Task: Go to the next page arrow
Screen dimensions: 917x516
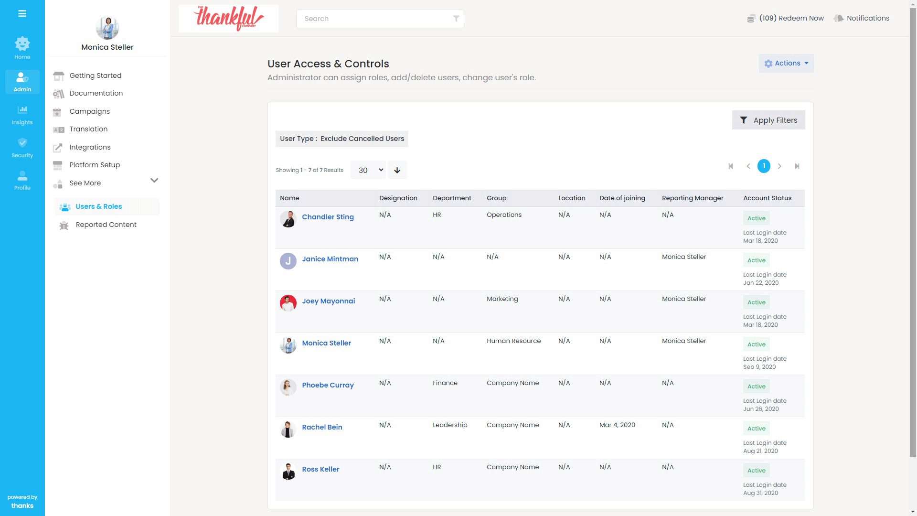Action: click(779, 166)
